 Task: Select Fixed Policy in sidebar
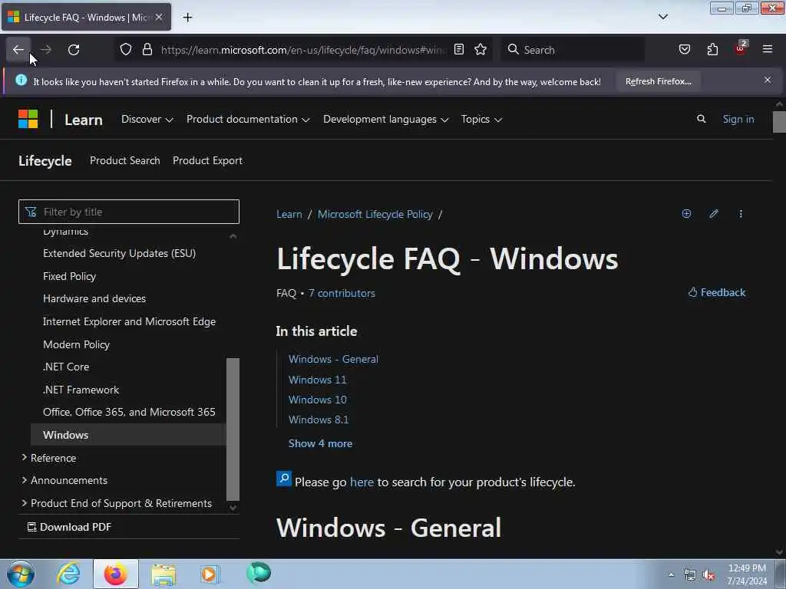click(x=69, y=276)
